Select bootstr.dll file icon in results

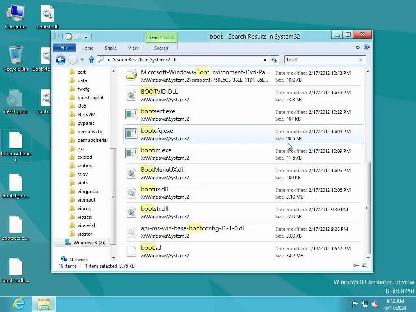131,212
